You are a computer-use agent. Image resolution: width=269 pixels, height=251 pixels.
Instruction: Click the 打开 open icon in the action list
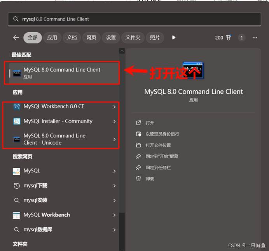[x=138, y=123]
